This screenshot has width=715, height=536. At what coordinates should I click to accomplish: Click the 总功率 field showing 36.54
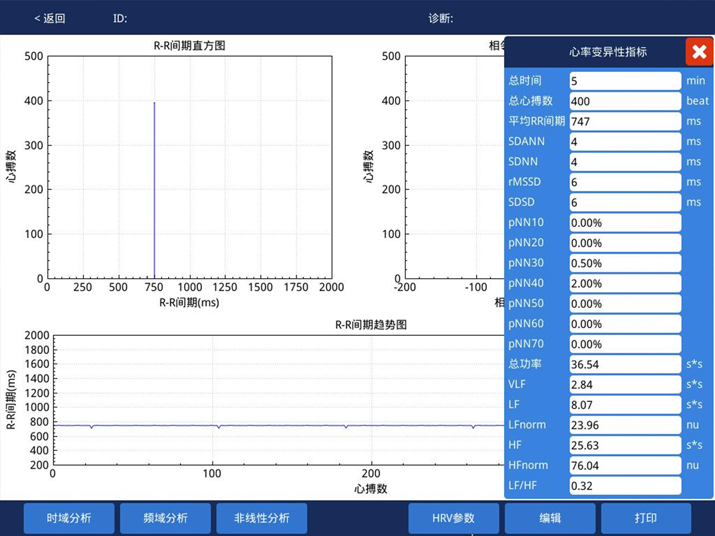point(624,364)
